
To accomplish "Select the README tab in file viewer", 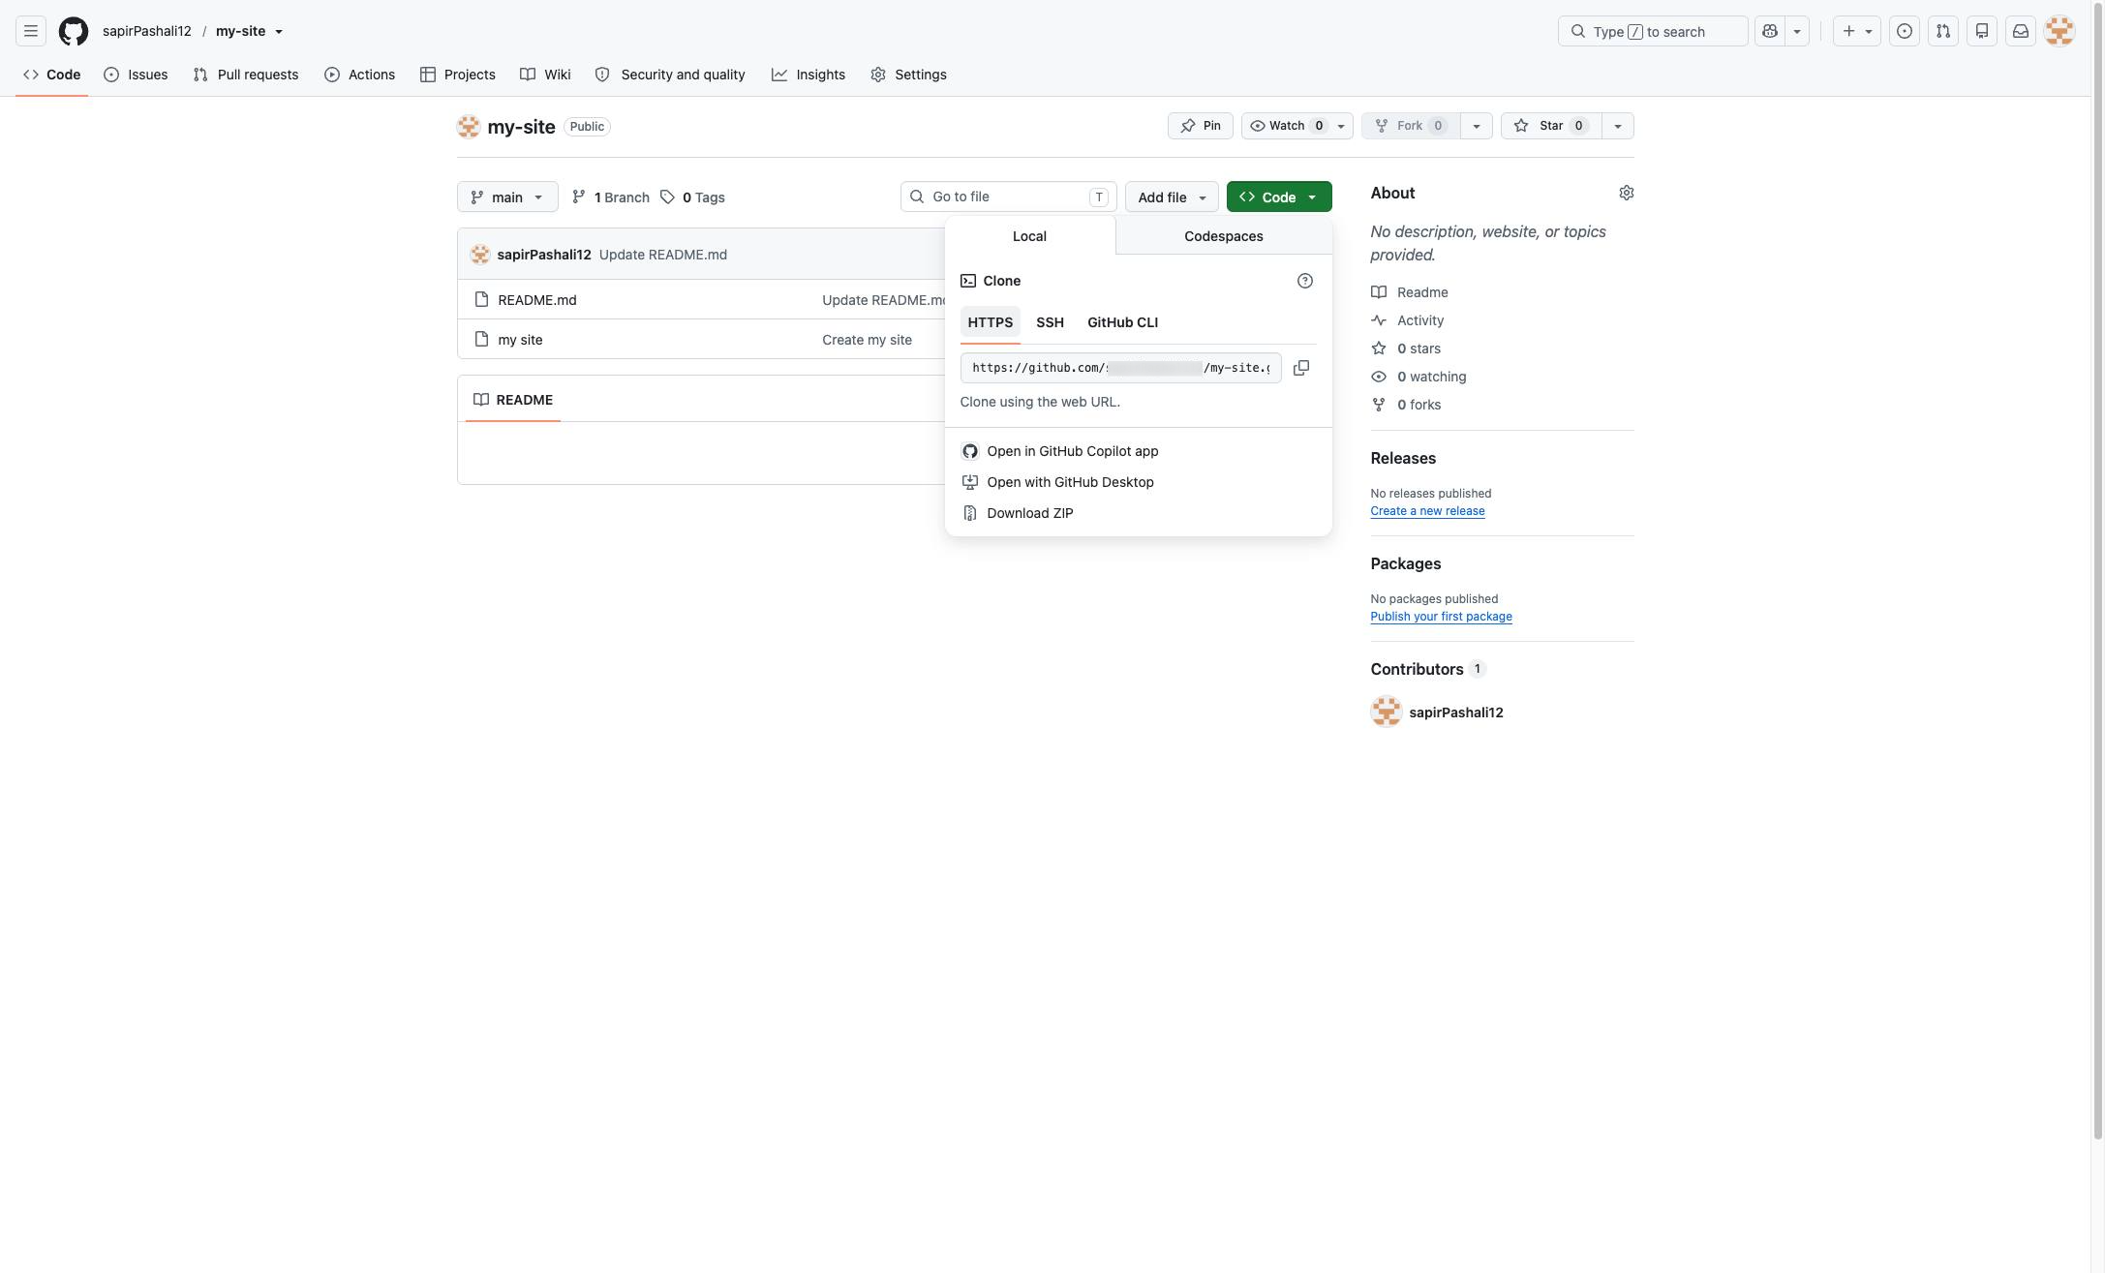I will (513, 400).
